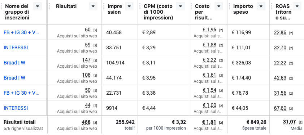Expand the Impression column options arrow

point(129,6)
